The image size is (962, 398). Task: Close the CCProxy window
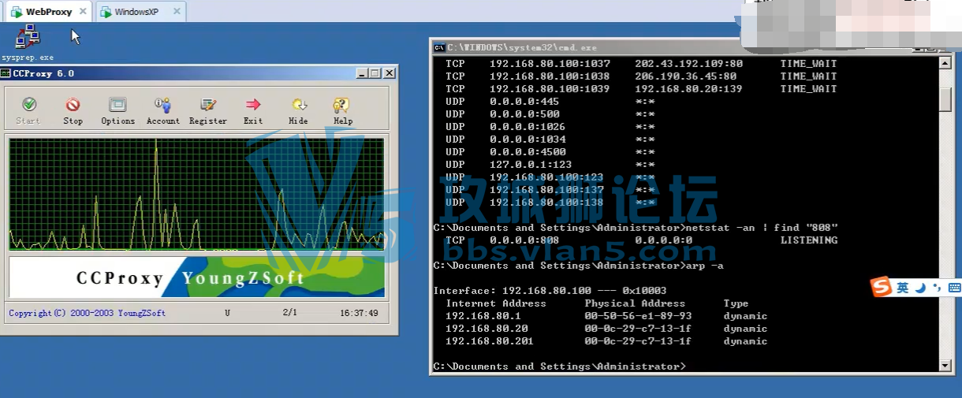click(x=389, y=73)
